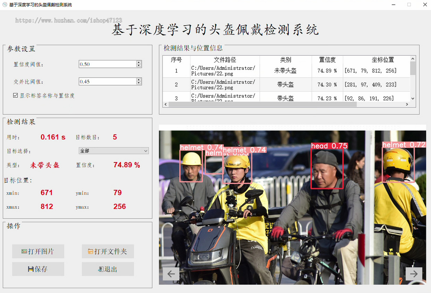Select coordinates cell [281, 97, 409, 233]
The height and width of the screenshot is (293, 431).
tap(376, 85)
